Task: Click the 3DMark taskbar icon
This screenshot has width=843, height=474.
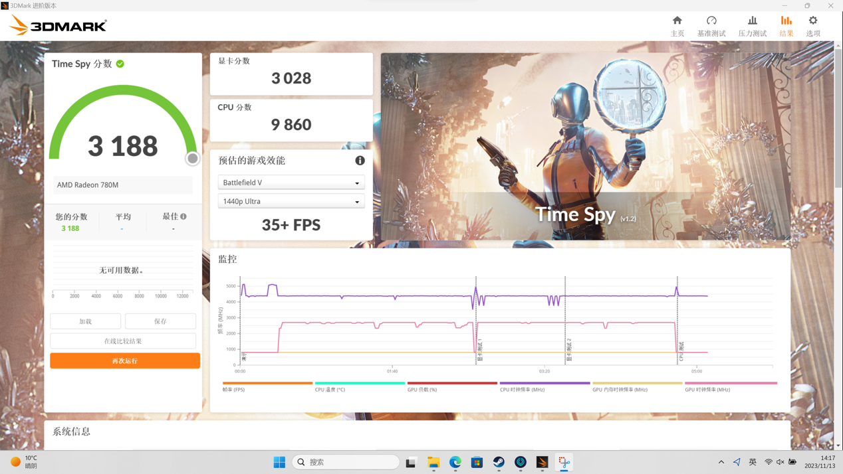Action: point(542,462)
